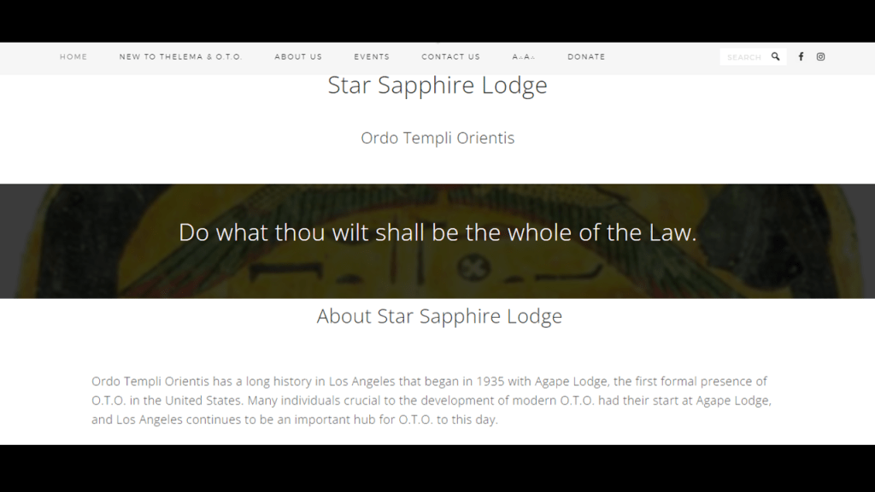
Task: Click the Ordo Templi Orientis subtitle
Action: click(x=437, y=138)
